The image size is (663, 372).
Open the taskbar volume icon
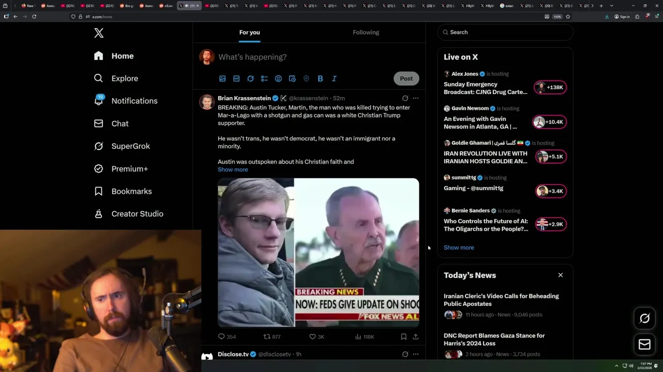[631, 366]
